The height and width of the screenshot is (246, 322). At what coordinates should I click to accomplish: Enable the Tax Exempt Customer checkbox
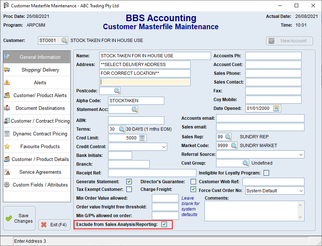(129, 189)
